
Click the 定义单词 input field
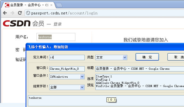(x=67, y=57)
